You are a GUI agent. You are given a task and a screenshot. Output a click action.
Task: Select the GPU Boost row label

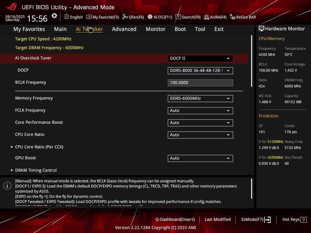[26, 158]
